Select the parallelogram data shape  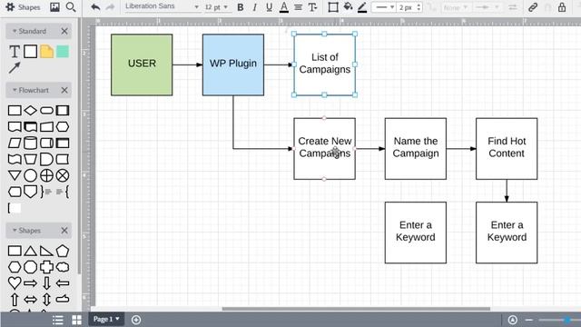coord(15,143)
